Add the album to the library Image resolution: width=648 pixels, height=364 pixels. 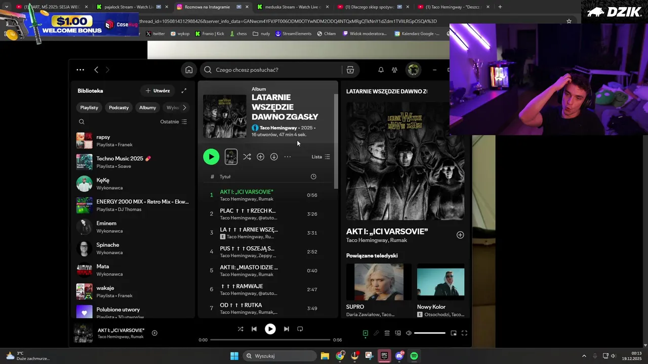pos(260,157)
